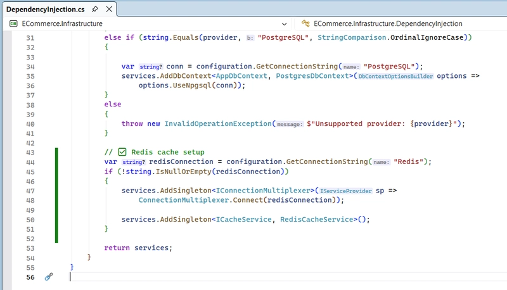Close the DependencyInjection.cs tab

point(109,9)
